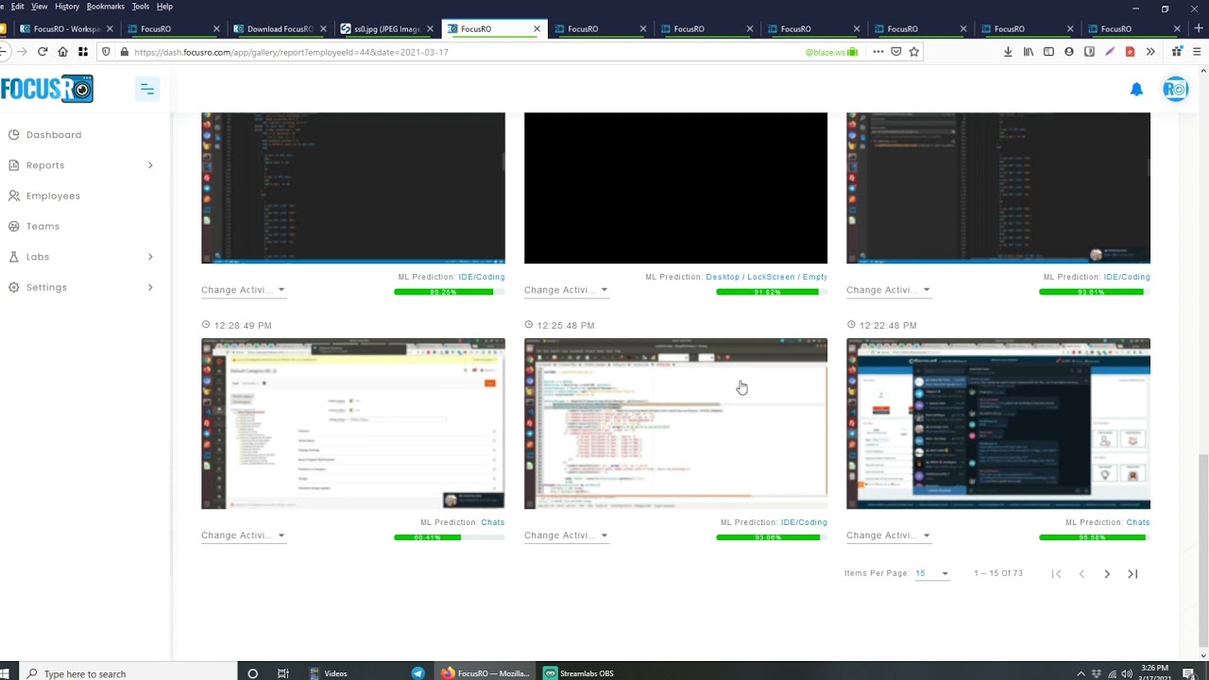Jump to the last page of results
This screenshot has width=1209, height=680.
1132,573
